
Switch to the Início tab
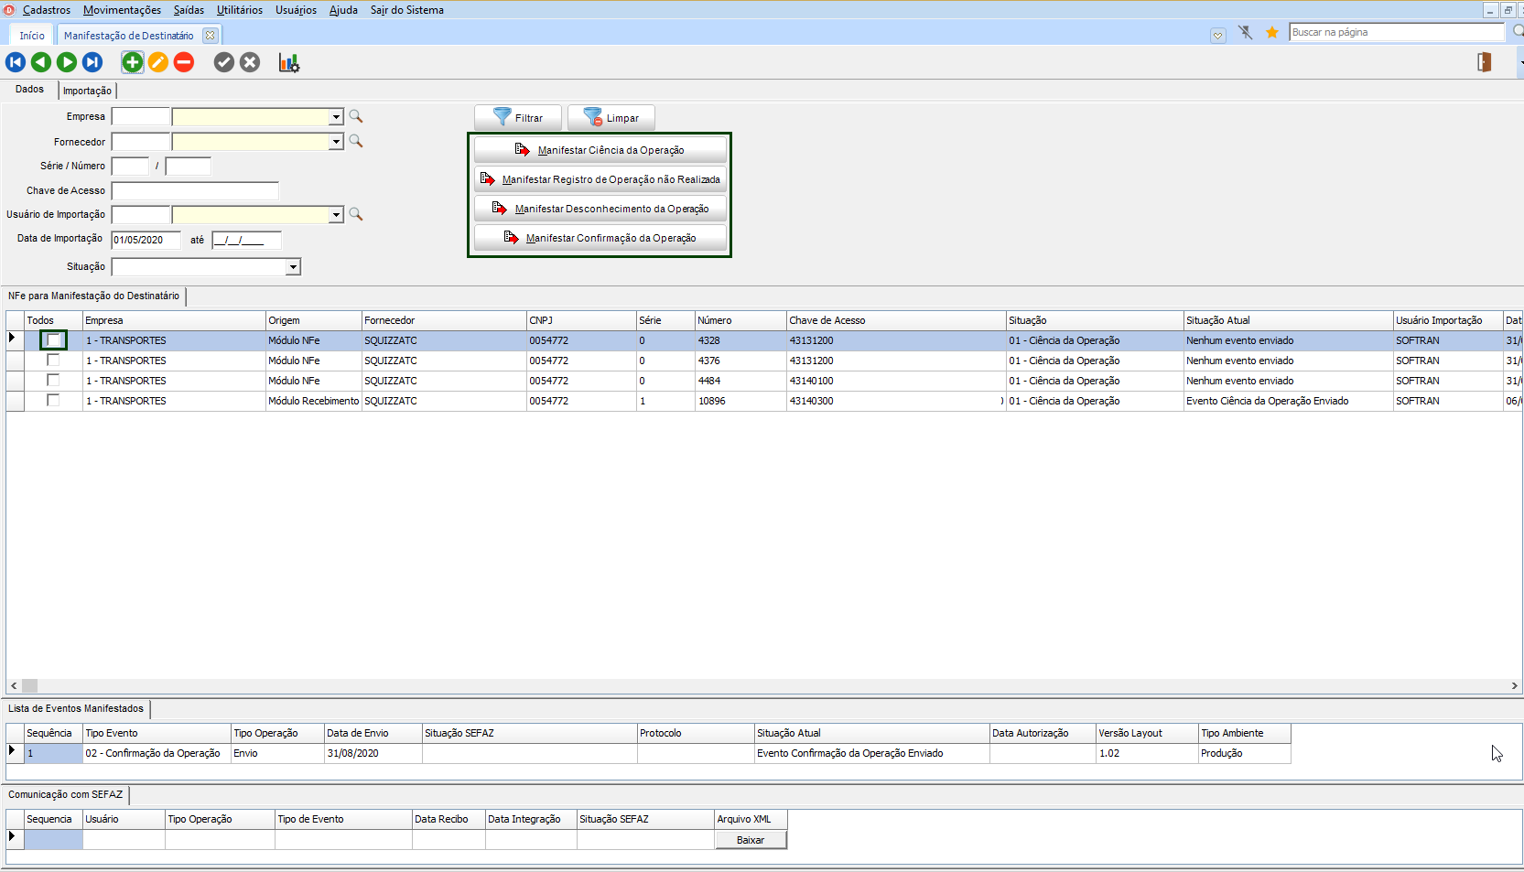32,36
